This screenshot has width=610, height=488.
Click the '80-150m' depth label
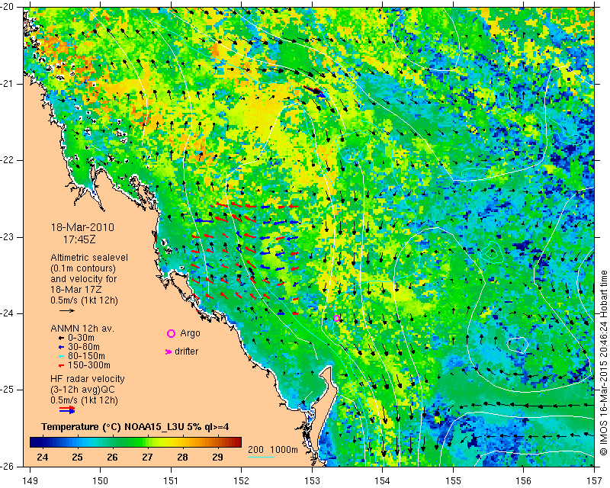86,356
